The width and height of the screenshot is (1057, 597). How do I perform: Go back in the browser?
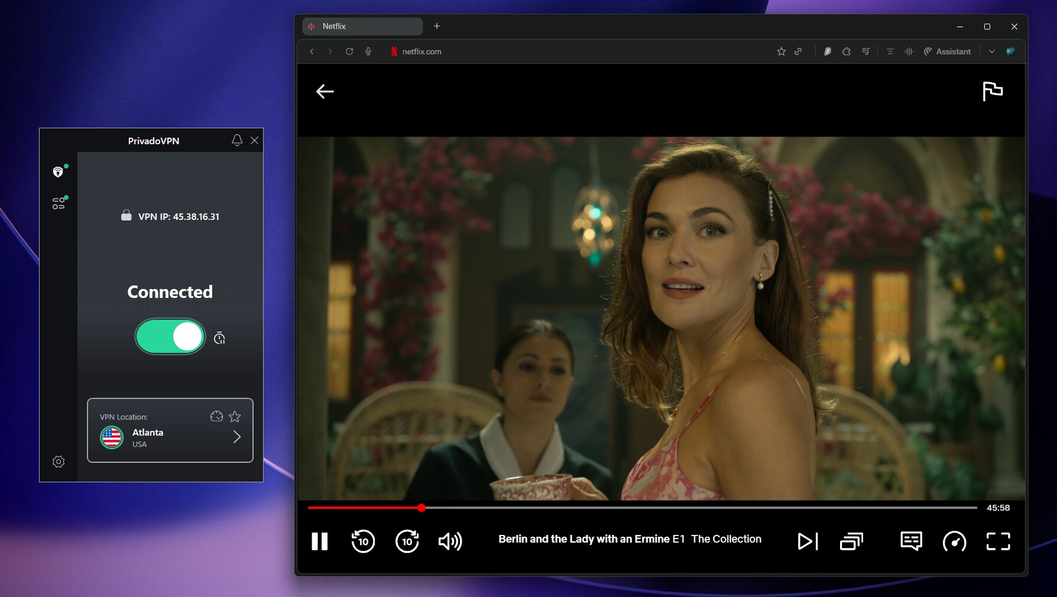point(312,51)
